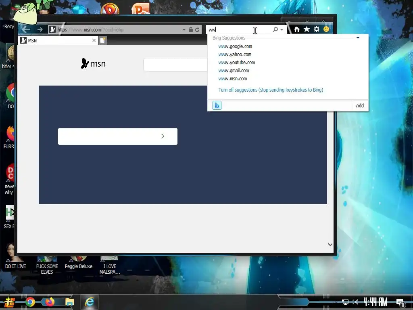Launch Chrome from the taskbar
The width and height of the screenshot is (413, 310).
(30, 302)
